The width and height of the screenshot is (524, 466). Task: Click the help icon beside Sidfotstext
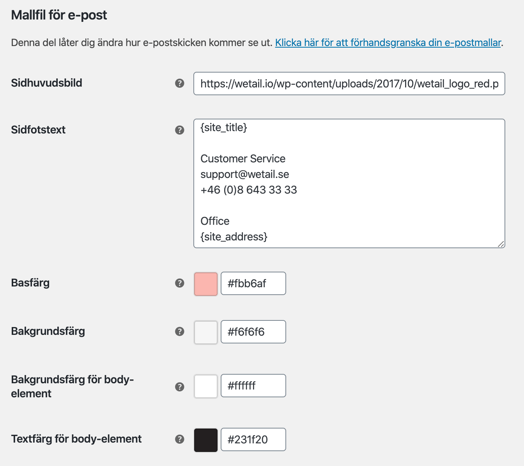click(179, 130)
